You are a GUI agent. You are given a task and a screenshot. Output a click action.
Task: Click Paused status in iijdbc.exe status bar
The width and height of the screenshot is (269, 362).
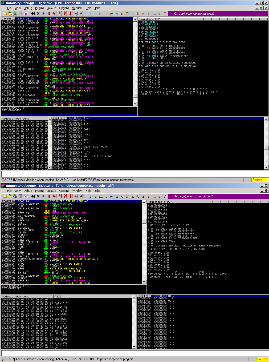(x=262, y=359)
